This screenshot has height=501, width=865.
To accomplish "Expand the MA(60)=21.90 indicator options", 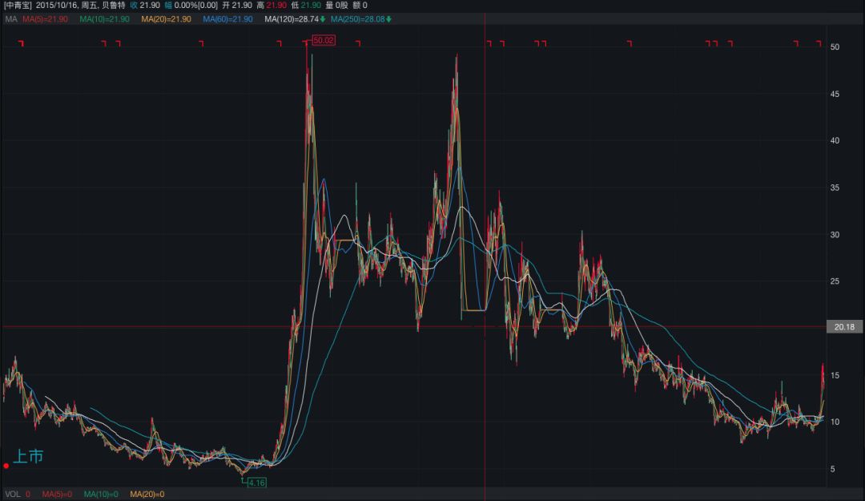I will (227, 19).
